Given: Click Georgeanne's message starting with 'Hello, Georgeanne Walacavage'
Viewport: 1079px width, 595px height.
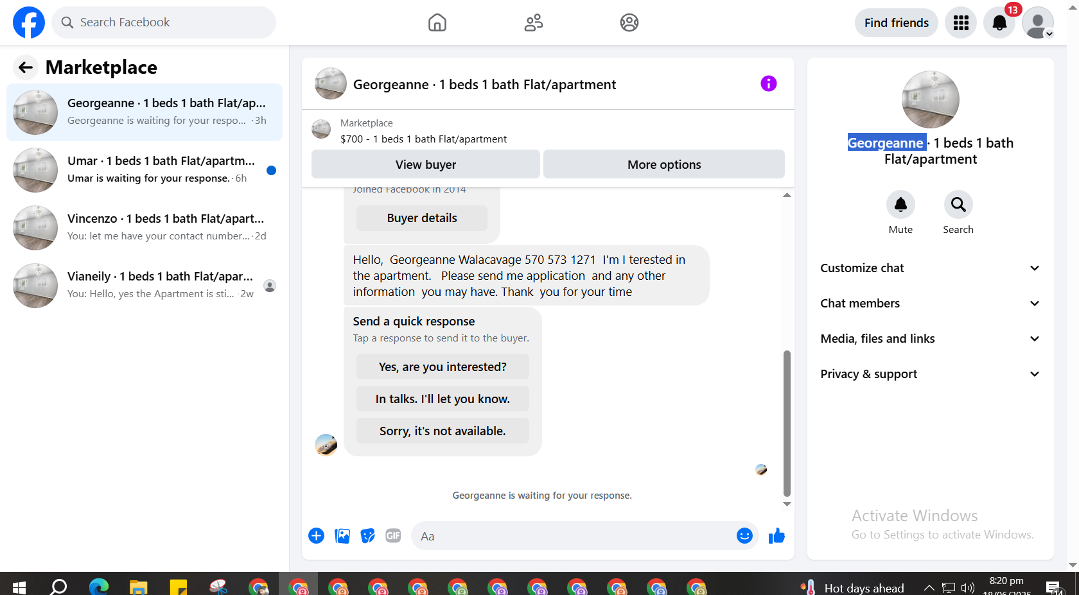Looking at the screenshot, I should pos(526,276).
